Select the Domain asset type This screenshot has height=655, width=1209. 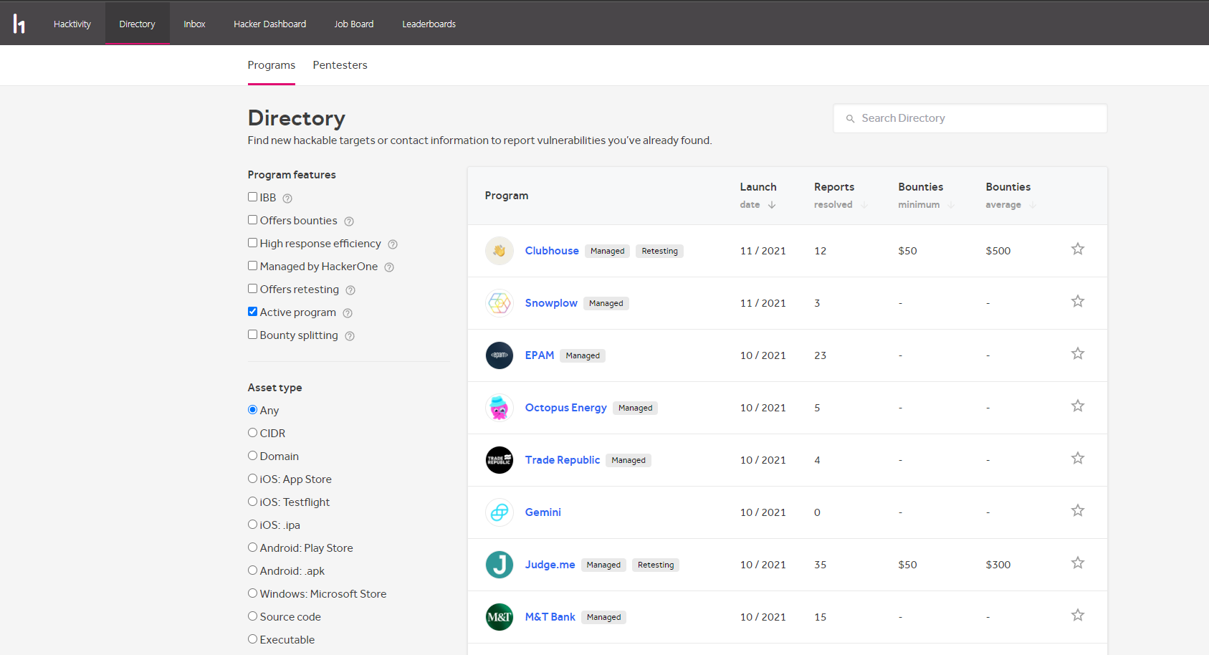[252, 456]
